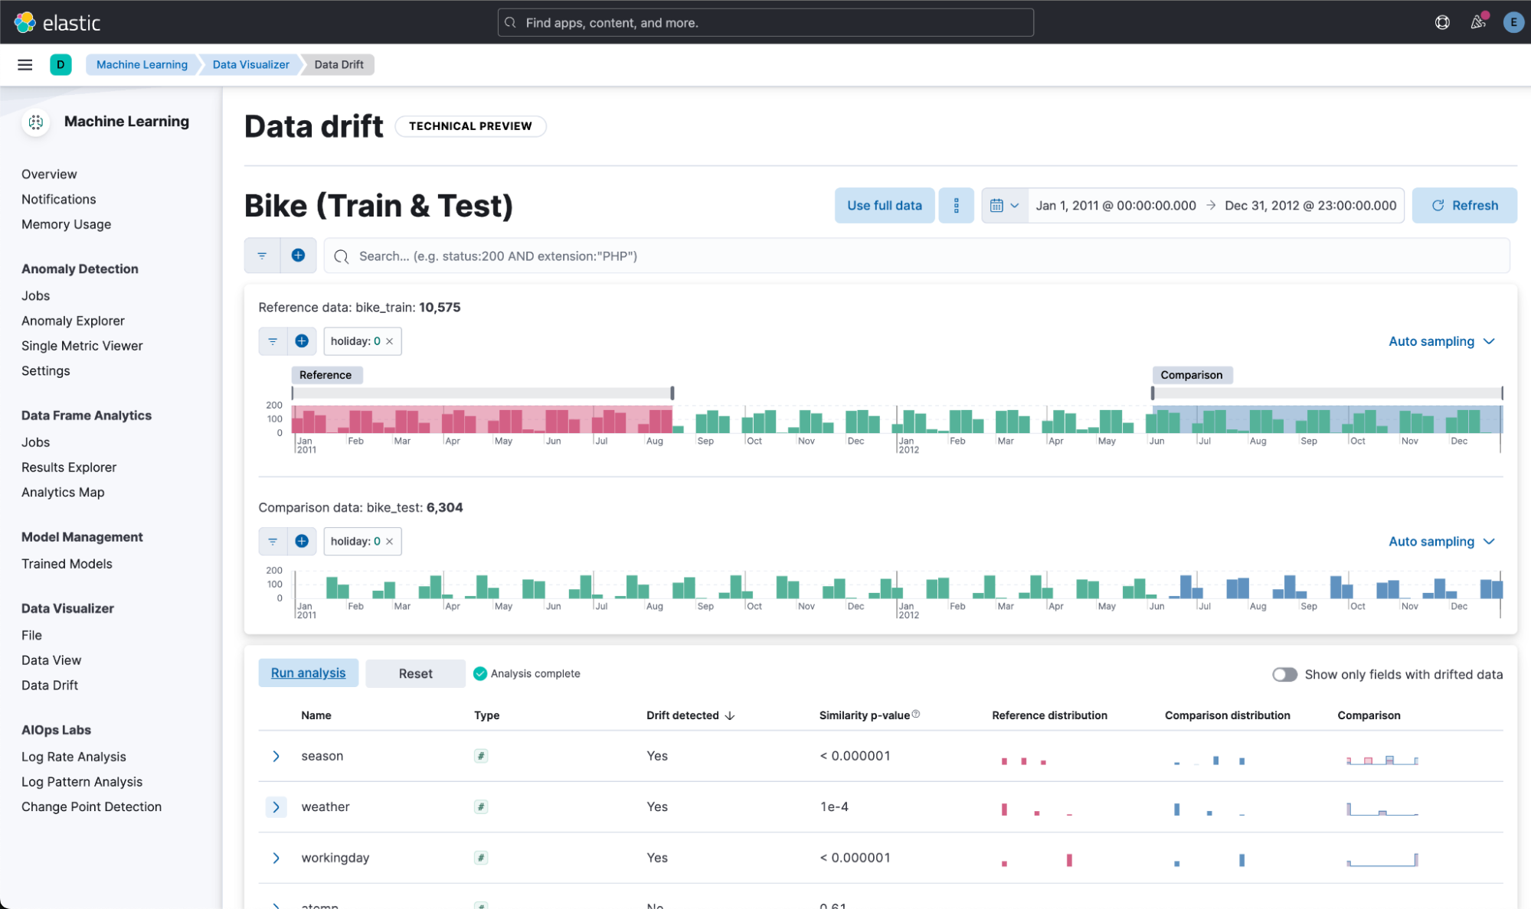Go to Data Visualizer via breadcrumb
This screenshot has height=909, width=1531.
[x=250, y=64]
